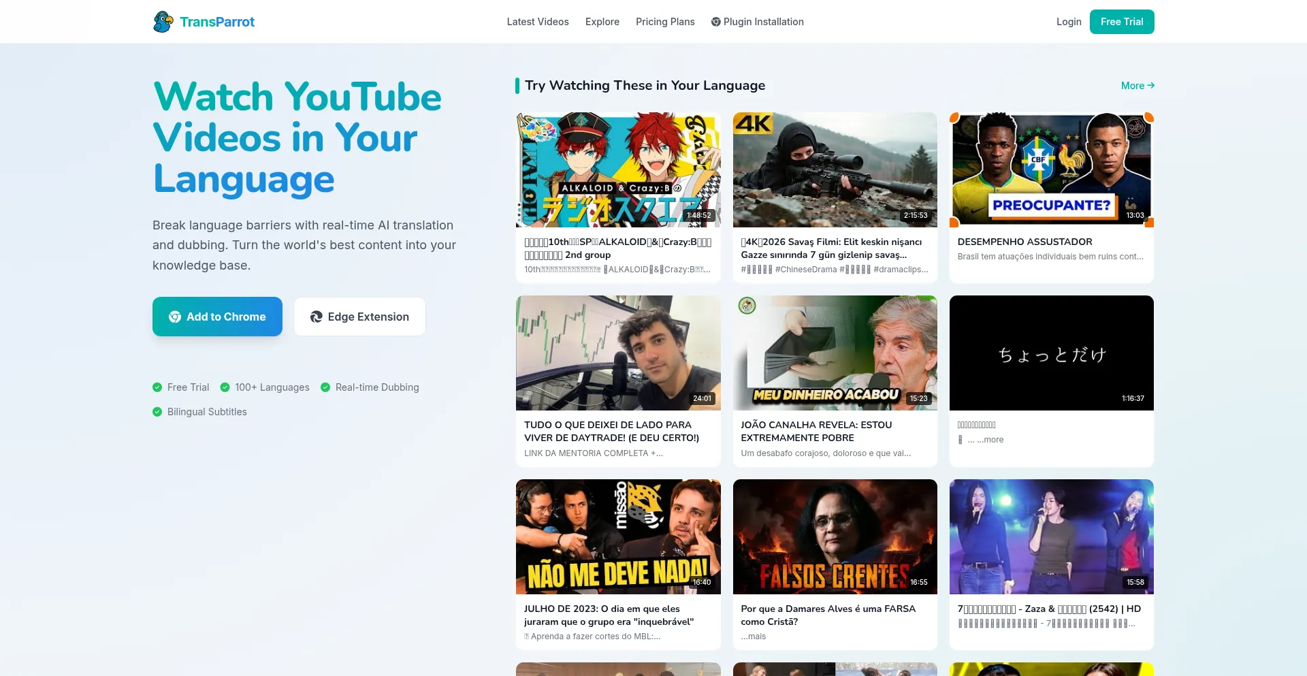
Task: Click the Login link
Action: pyautogui.click(x=1069, y=22)
